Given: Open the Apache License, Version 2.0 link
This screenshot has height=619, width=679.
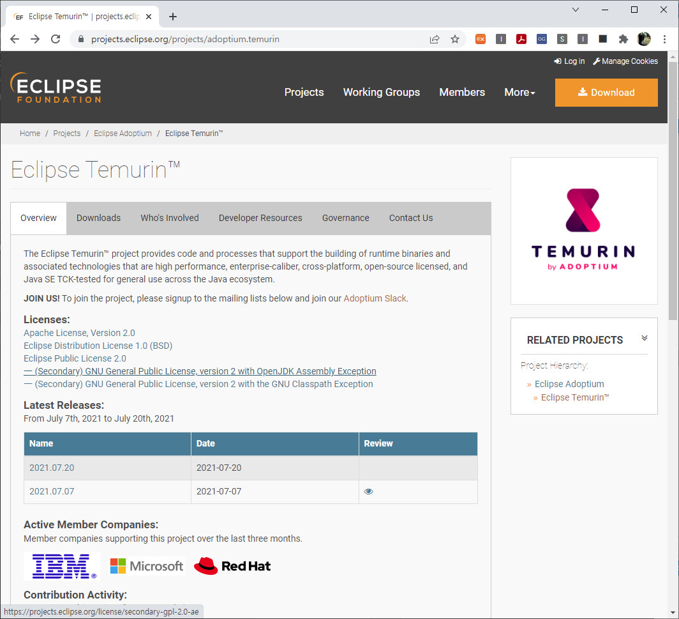Looking at the screenshot, I should [79, 333].
